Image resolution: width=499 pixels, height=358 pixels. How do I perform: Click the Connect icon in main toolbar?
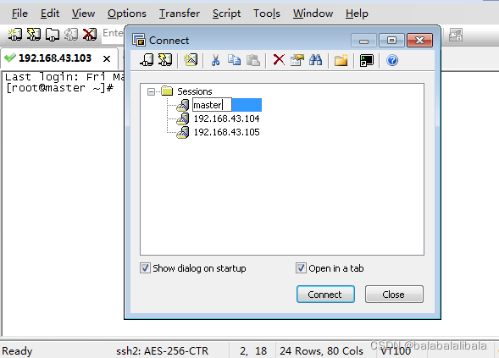pos(15,35)
